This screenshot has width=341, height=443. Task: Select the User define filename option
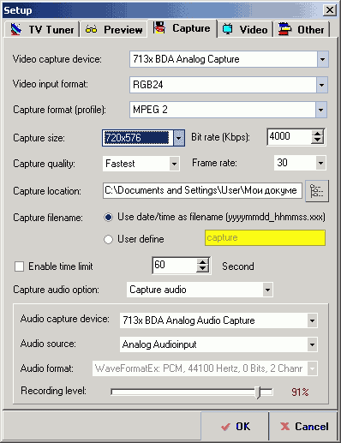tap(108, 239)
